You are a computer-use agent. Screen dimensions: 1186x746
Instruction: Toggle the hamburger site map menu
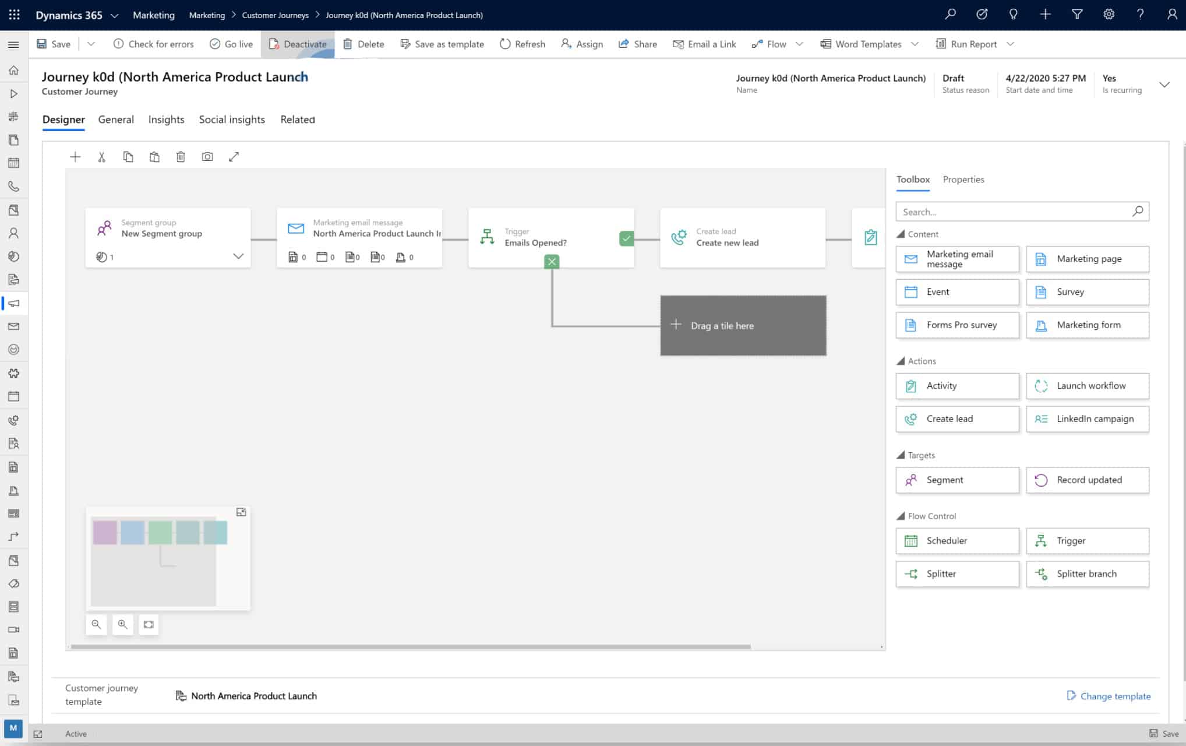pyautogui.click(x=13, y=44)
